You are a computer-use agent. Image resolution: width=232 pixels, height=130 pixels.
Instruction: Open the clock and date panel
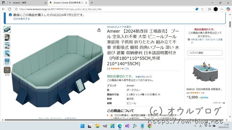[223, 126]
